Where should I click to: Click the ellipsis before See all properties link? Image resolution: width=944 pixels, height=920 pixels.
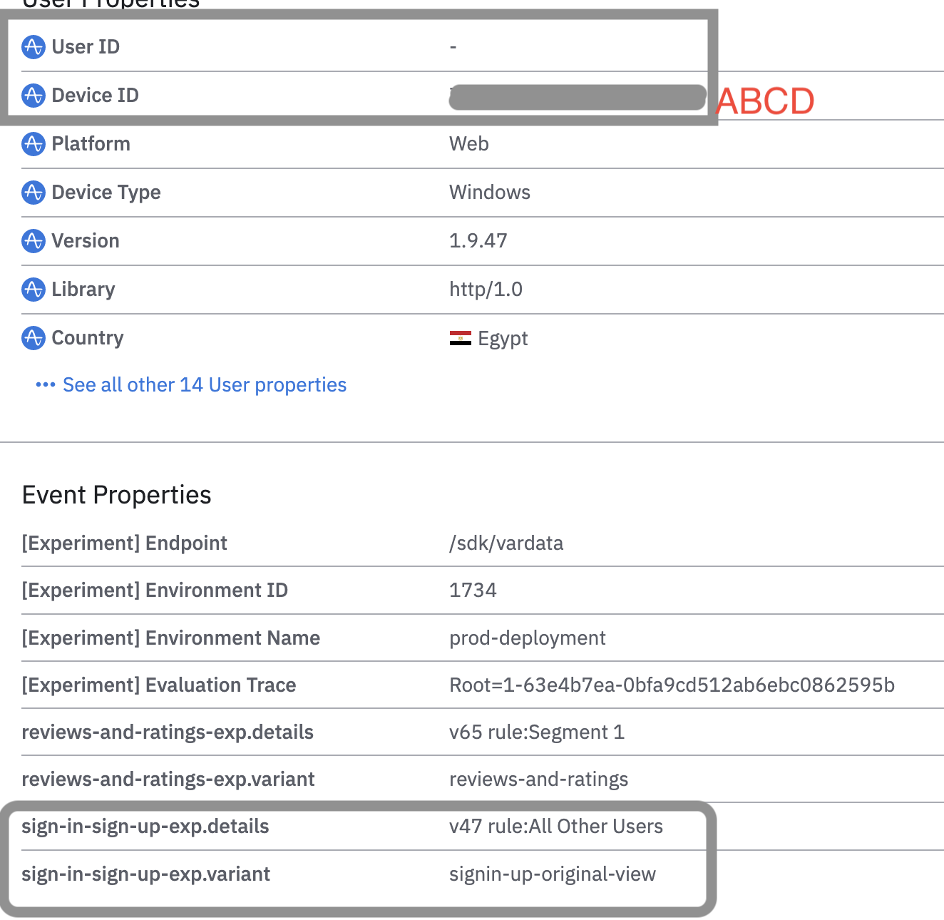(45, 384)
